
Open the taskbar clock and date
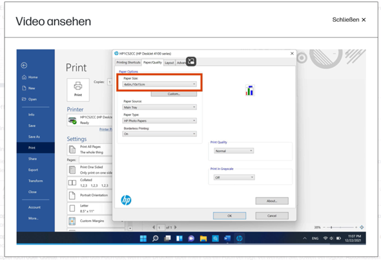(x=354, y=238)
